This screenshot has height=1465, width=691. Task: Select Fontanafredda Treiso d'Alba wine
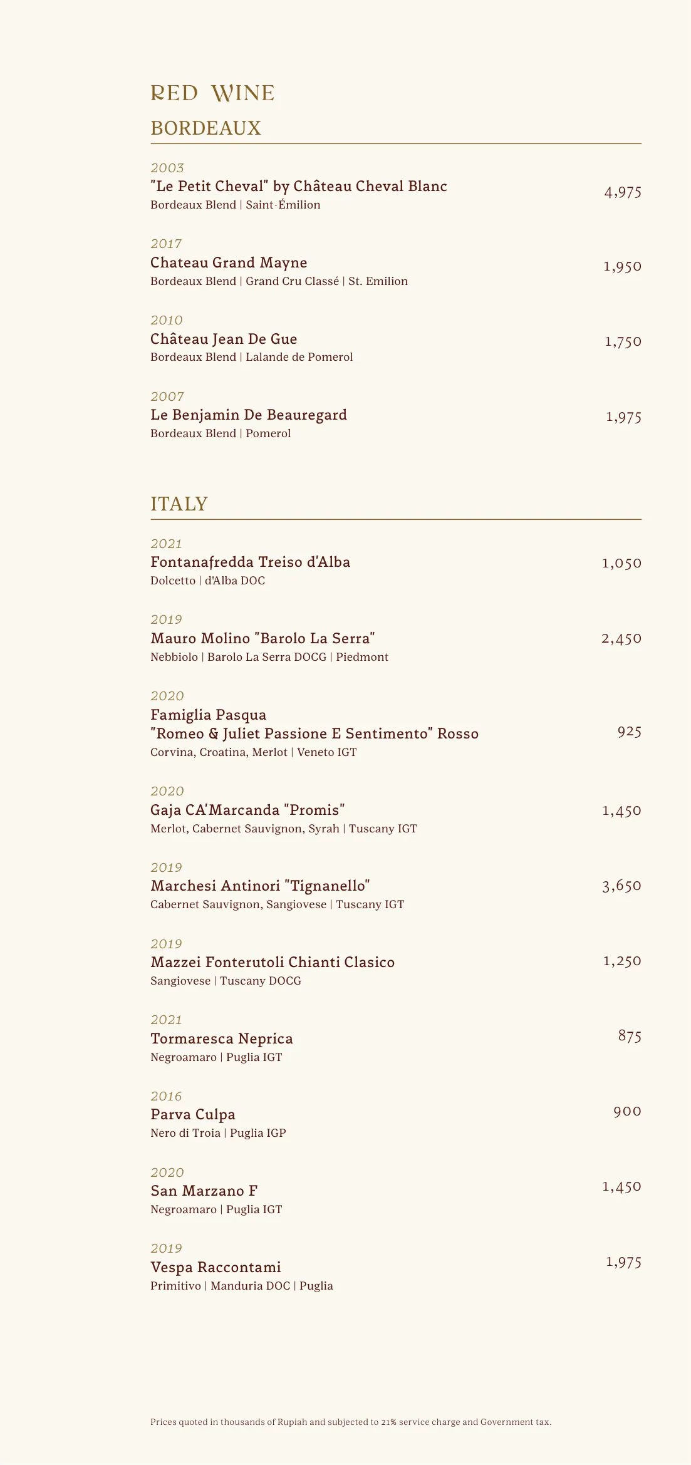point(250,562)
